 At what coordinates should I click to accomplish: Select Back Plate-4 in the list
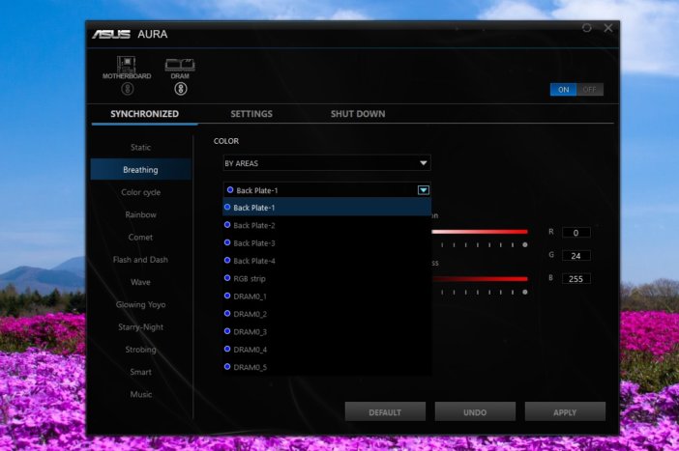(327, 261)
